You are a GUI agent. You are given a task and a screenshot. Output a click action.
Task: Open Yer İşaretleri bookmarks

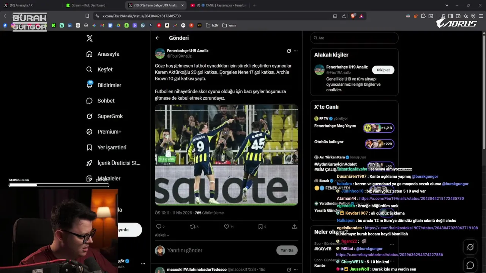(106, 147)
